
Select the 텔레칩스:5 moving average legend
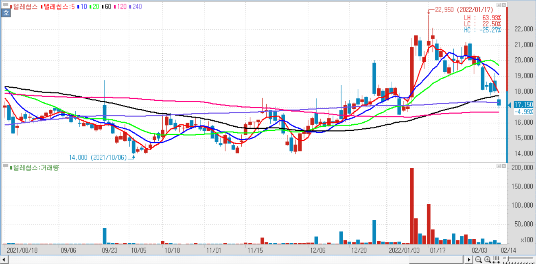(57, 6)
